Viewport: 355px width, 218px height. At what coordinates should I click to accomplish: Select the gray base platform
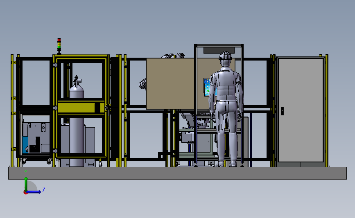tap(178, 173)
